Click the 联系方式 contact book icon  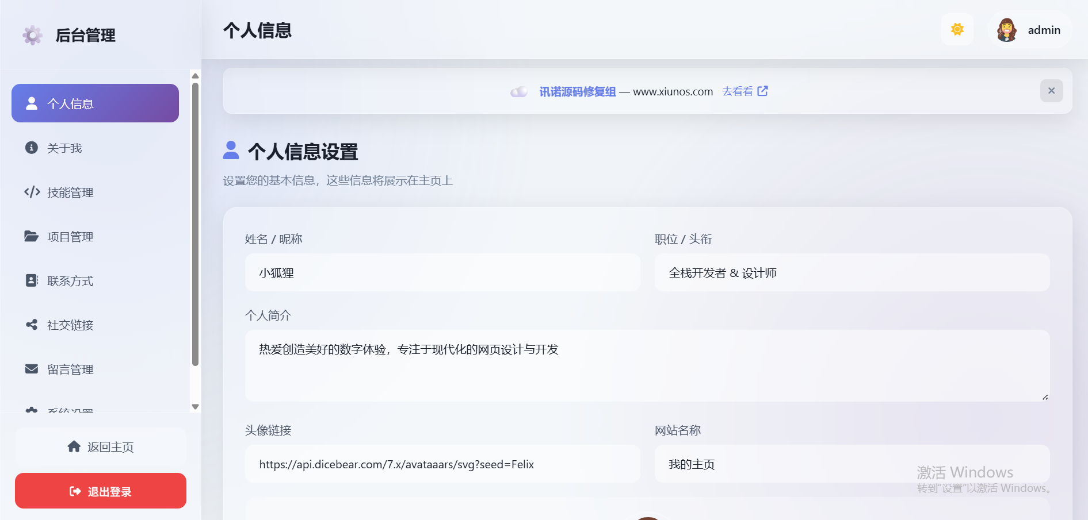tap(32, 280)
